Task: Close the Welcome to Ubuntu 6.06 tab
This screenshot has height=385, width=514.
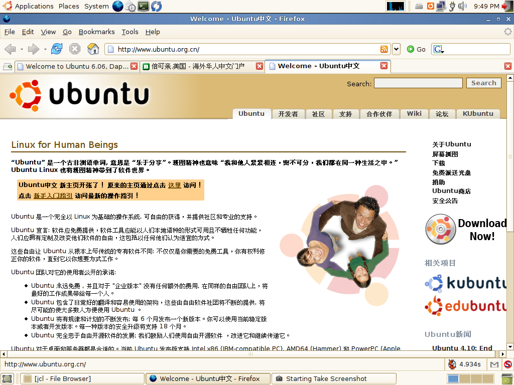Action: tap(134, 66)
